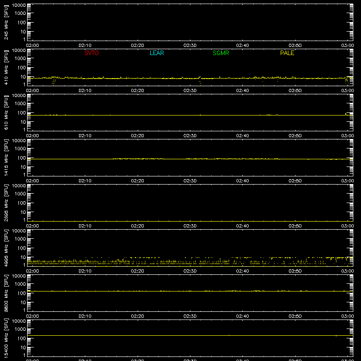Click the red SVTO station label
The height and width of the screenshot is (361, 361).
coord(92,53)
